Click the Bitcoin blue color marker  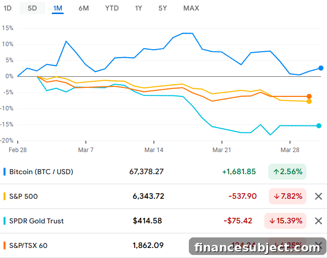click(x=5, y=172)
